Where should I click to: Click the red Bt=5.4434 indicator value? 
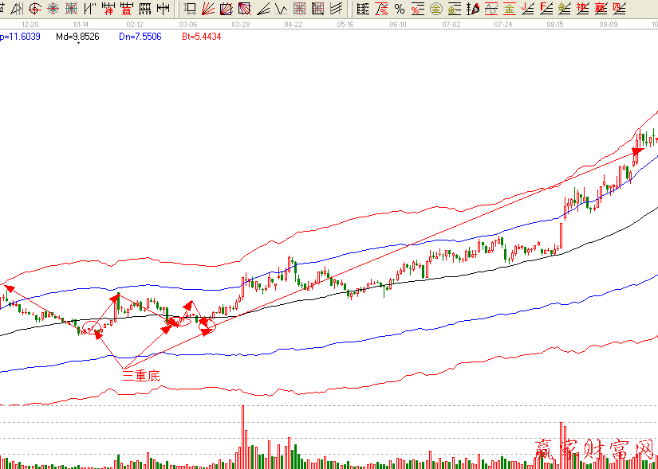point(201,37)
